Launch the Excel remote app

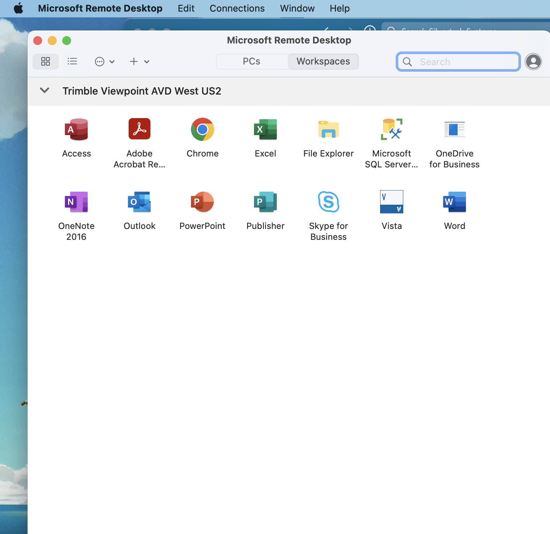(266, 129)
